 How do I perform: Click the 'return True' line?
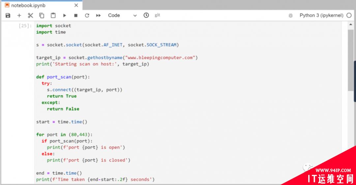click(x=62, y=96)
